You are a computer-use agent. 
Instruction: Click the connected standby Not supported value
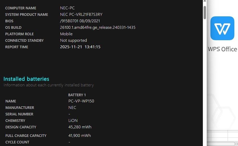[x=73, y=40]
